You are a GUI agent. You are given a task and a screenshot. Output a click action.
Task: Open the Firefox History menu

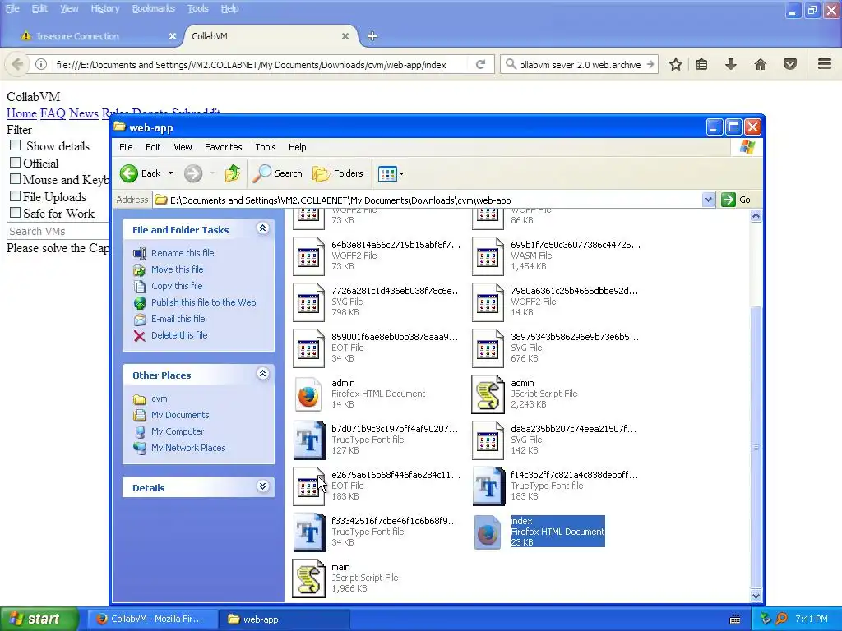click(104, 8)
